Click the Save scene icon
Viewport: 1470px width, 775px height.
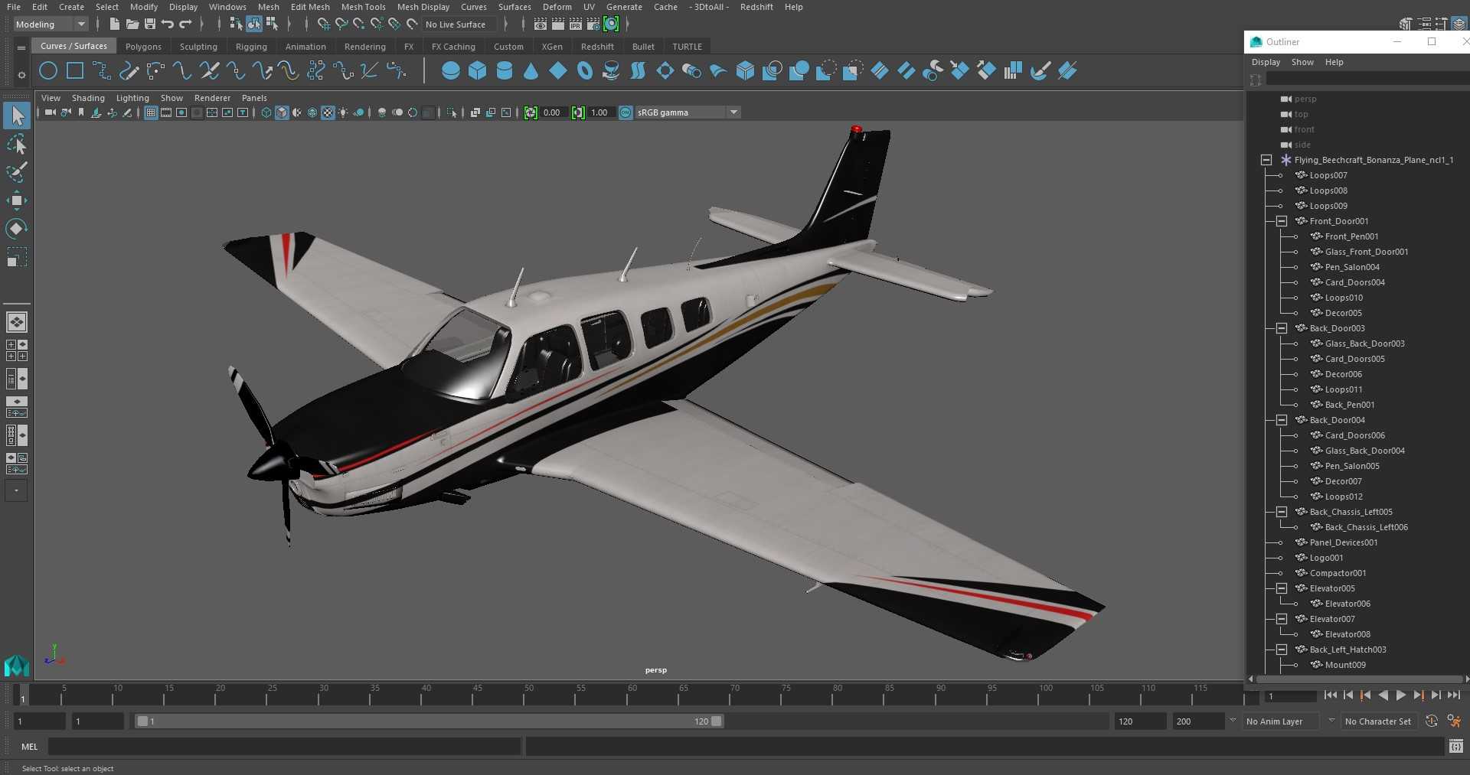click(x=150, y=24)
